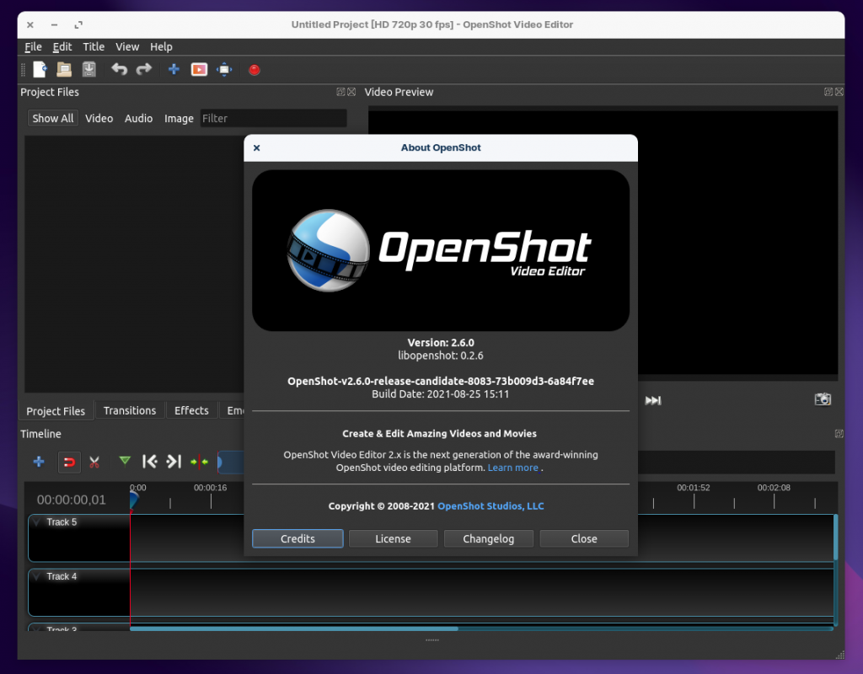The width and height of the screenshot is (863, 674).
Task: Open Choose Profile from the toolbar
Action: coord(199,70)
